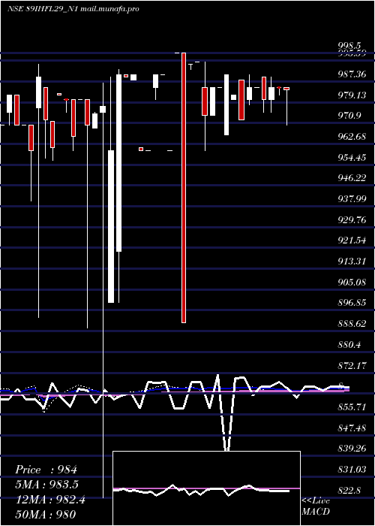Click the 937.99 price label
375x526 pixels.
click(x=352, y=199)
